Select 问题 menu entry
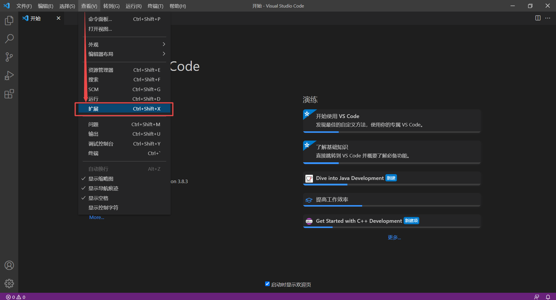This screenshot has width=556, height=300. click(124, 124)
